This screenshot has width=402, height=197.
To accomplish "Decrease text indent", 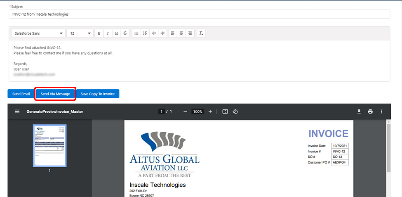I will pos(162,33).
